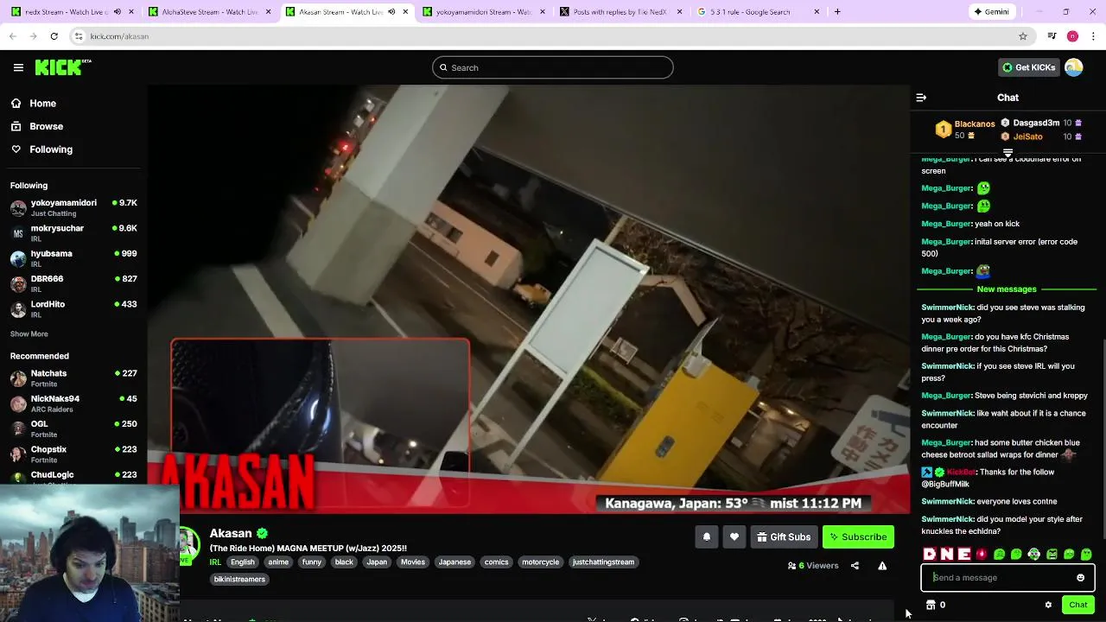Click the notification bell icon

click(x=706, y=537)
